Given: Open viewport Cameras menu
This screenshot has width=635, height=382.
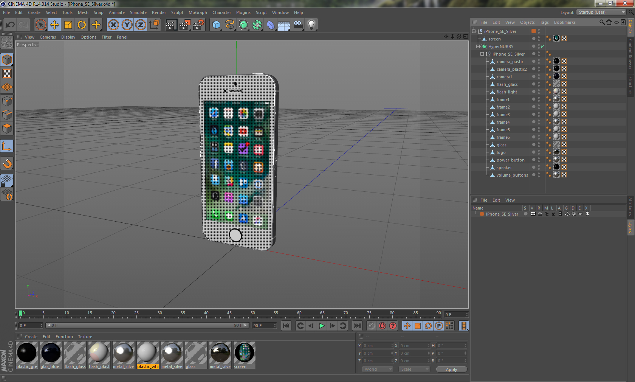Looking at the screenshot, I should (x=48, y=37).
